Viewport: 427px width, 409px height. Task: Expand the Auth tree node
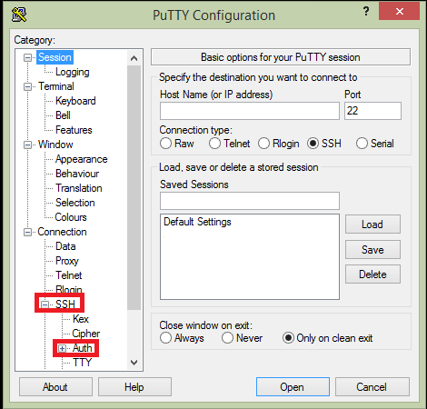[62, 348]
